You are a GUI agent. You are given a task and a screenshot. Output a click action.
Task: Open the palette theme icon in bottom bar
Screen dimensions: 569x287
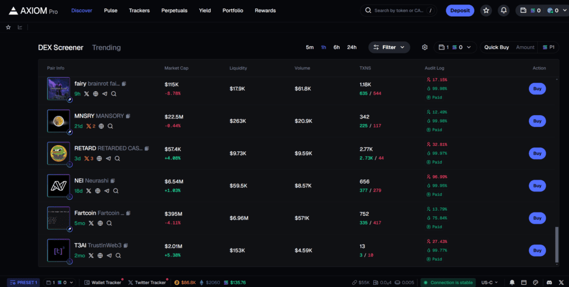click(536, 283)
